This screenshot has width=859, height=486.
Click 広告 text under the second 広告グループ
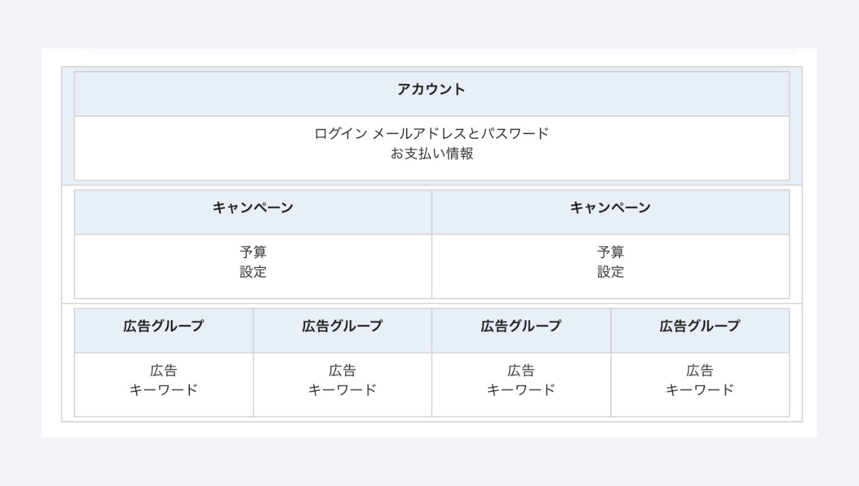[342, 371]
